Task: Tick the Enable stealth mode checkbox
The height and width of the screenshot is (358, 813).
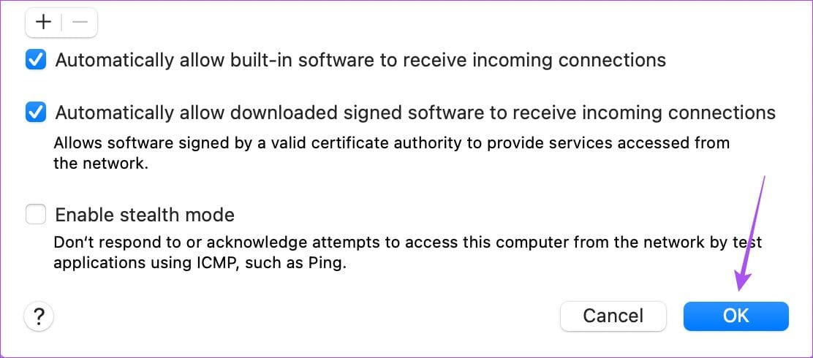Action: pyautogui.click(x=36, y=215)
